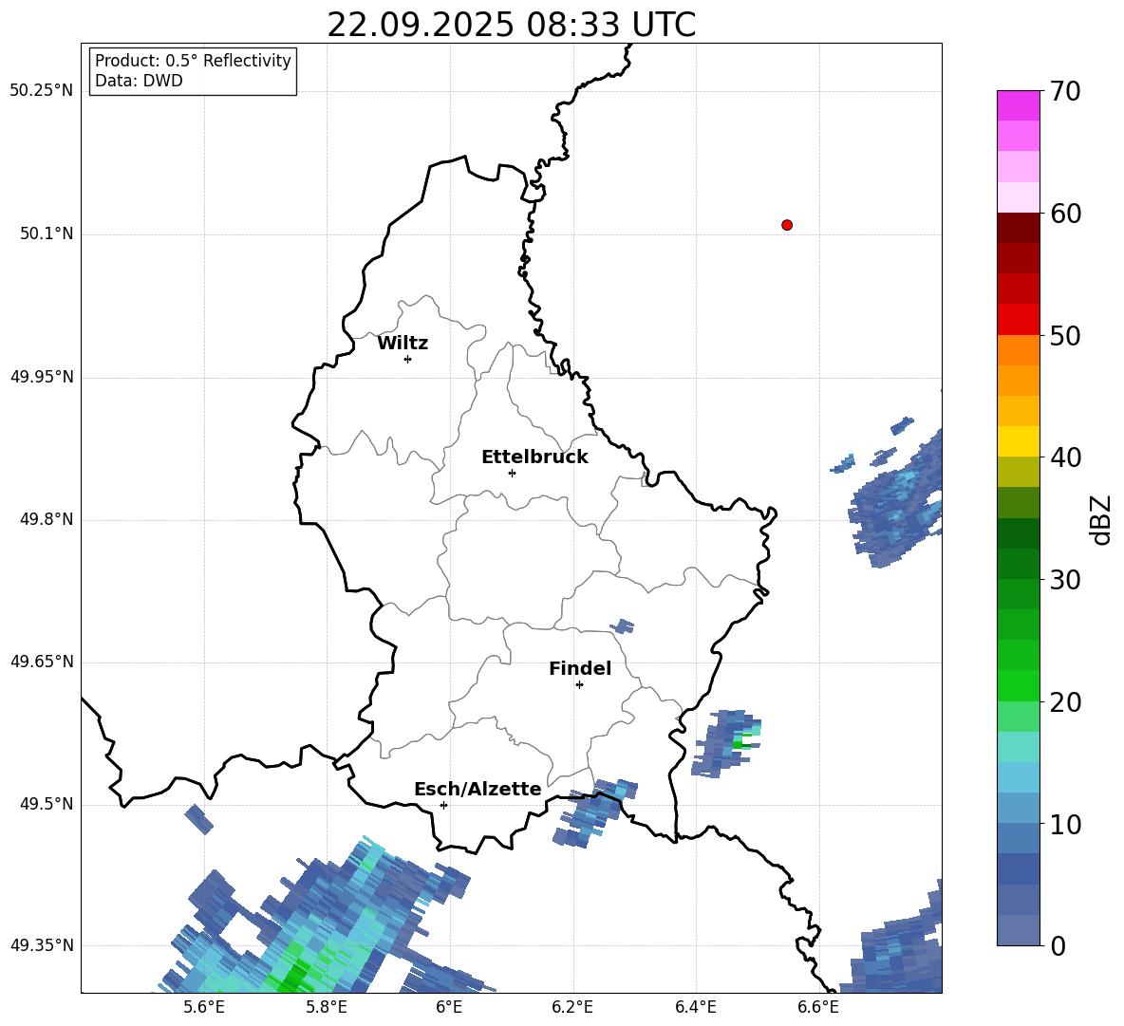This screenshot has height=1026, width=1124.
Task: Click the isolated radar echo near 49.5°N 5.6°E
Action: (198, 820)
